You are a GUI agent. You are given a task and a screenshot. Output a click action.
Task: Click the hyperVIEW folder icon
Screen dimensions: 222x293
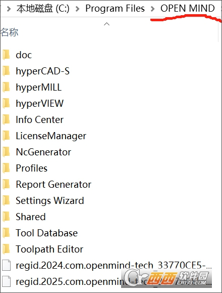[x=6, y=103]
